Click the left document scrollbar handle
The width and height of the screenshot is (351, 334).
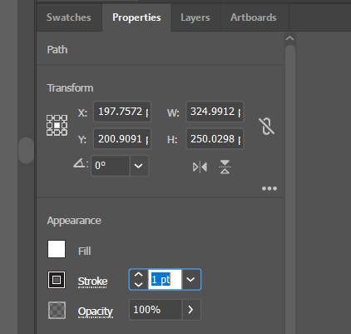tap(26, 150)
